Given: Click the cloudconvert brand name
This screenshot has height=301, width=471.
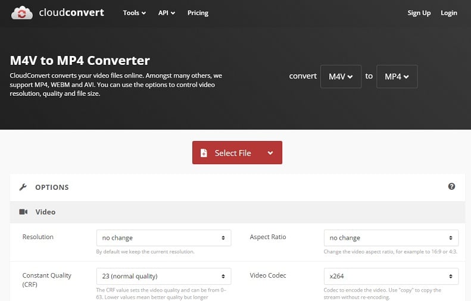Looking at the screenshot, I should point(71,12).
